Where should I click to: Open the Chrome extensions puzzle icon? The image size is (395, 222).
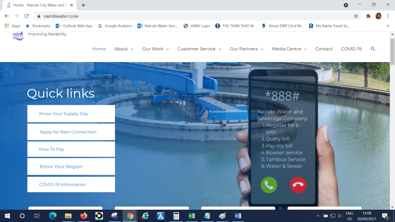(x=368, y=16)
